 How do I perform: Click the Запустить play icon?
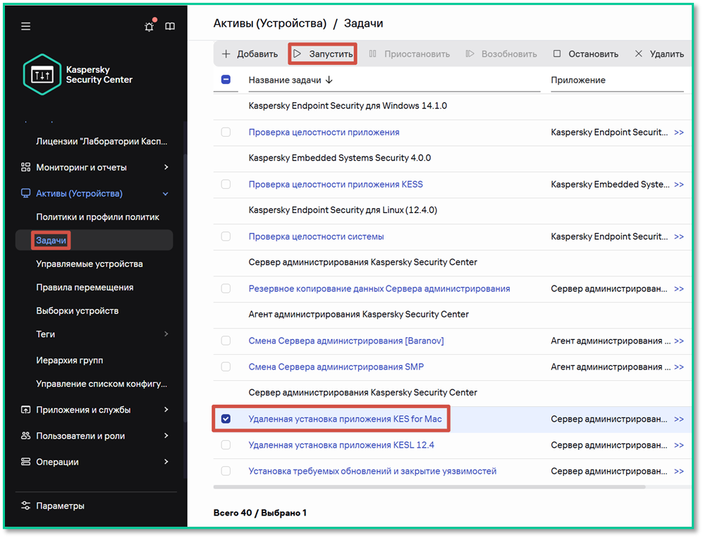pos(298,54)
